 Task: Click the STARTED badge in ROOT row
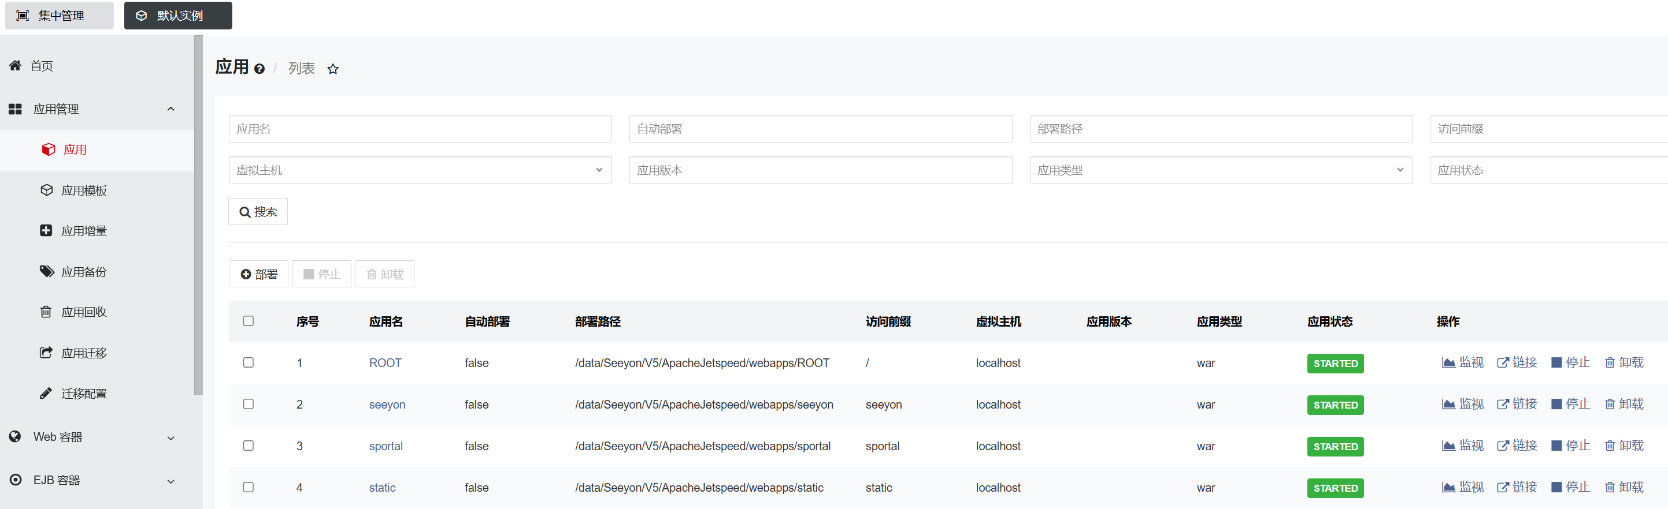(x=1335, y=364)
